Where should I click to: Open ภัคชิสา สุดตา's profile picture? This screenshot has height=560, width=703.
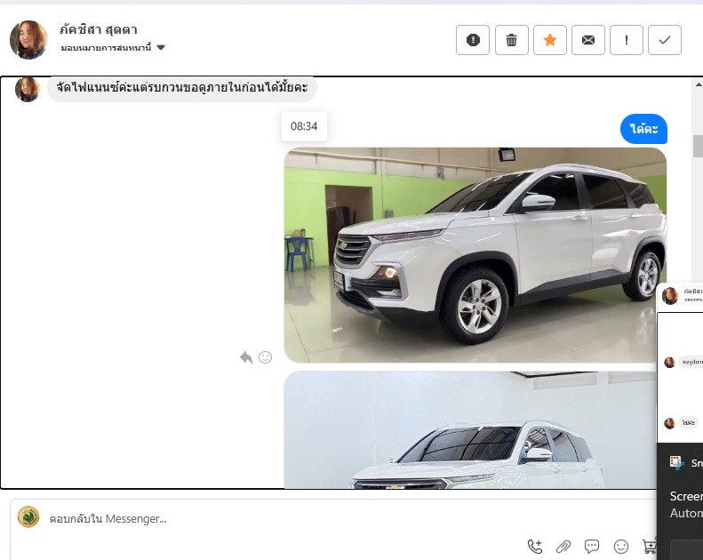click(28, 40)
